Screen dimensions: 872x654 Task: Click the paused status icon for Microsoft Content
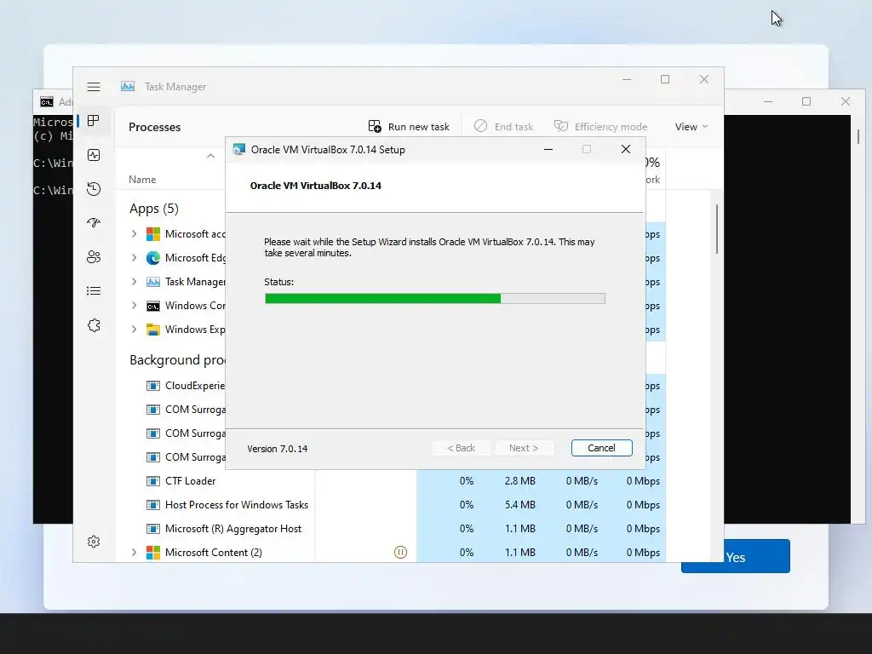point(400,552)
